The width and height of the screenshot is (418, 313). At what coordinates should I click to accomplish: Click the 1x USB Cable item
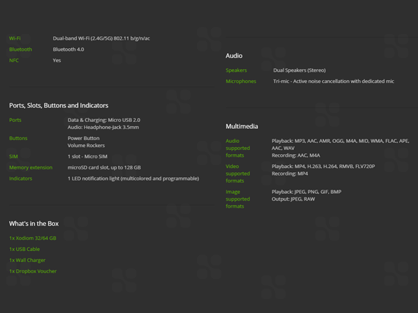click(24, 249)
